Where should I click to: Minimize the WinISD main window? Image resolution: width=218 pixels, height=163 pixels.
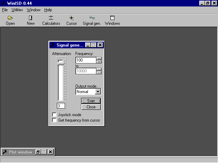pyautogui.click(x=202, y=3)
